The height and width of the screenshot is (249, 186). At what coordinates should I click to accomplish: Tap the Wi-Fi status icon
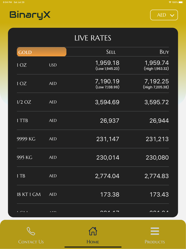click(x=170, y=2)
